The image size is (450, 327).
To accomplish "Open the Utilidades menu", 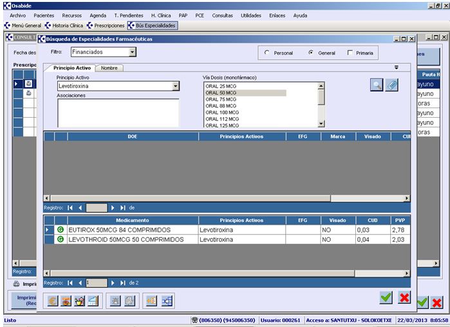I will pos(250,15).
